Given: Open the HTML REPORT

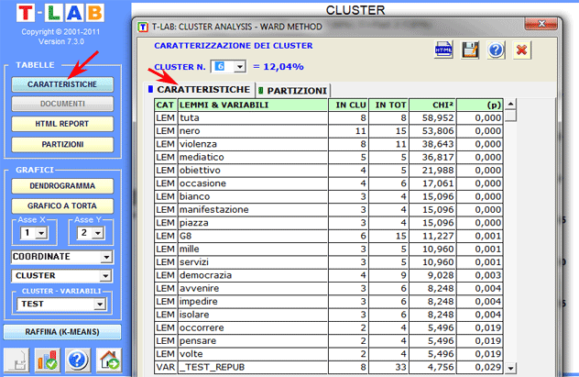Looking at the screenshot, I should (x=62, y=124).
